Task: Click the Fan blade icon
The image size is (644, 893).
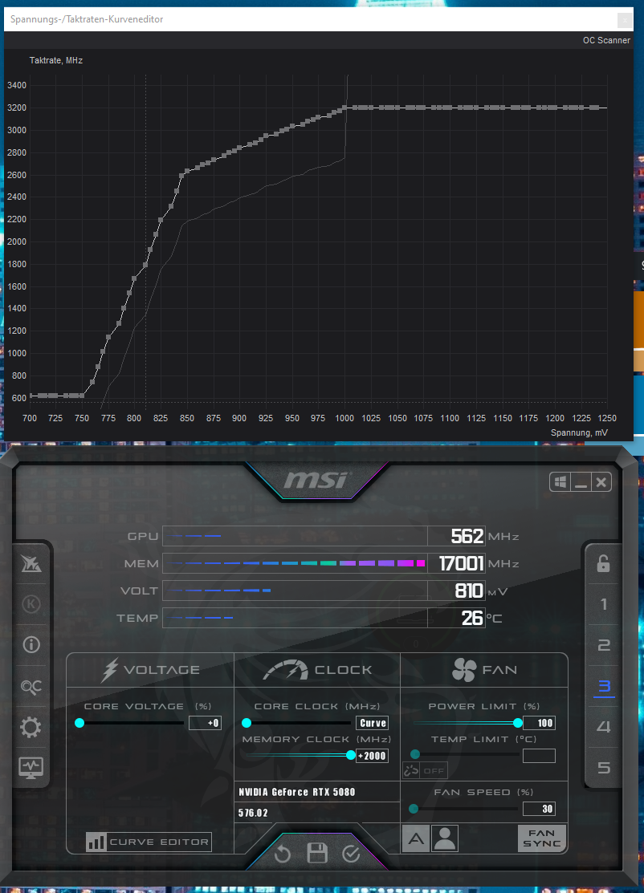Action: click(x=464, y=670)
